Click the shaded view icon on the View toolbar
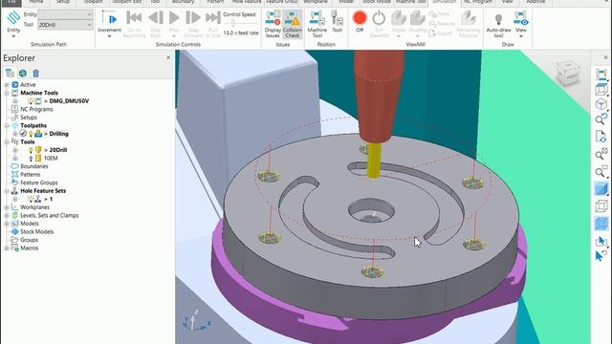Viewport: 612px width, 344px height. click(601, 189)
